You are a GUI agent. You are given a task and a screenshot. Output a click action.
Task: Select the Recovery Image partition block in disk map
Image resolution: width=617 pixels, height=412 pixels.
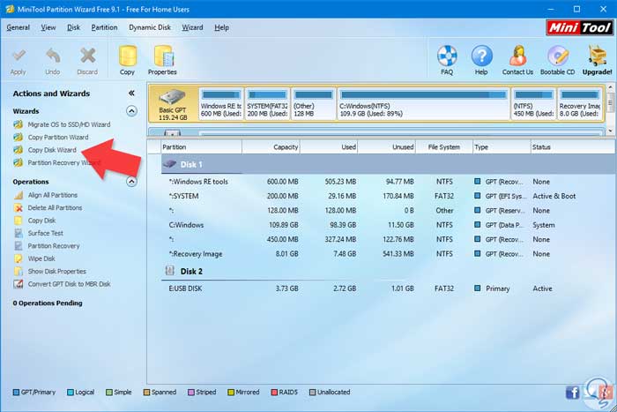coord(580,104)
